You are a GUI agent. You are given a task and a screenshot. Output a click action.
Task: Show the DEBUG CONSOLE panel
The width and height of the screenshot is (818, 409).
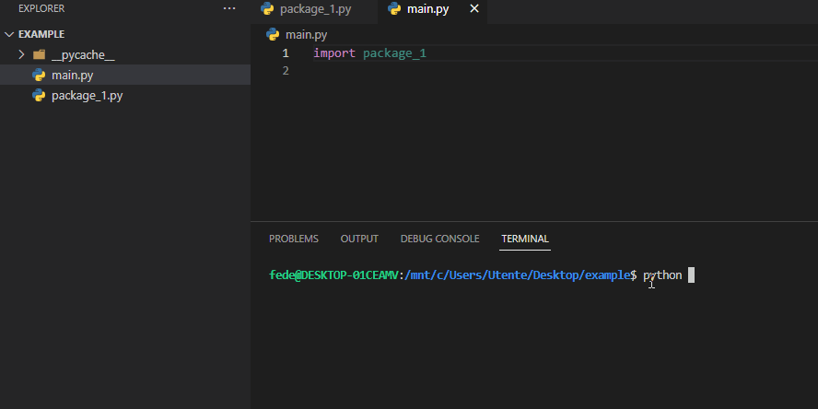click(439, 239)
